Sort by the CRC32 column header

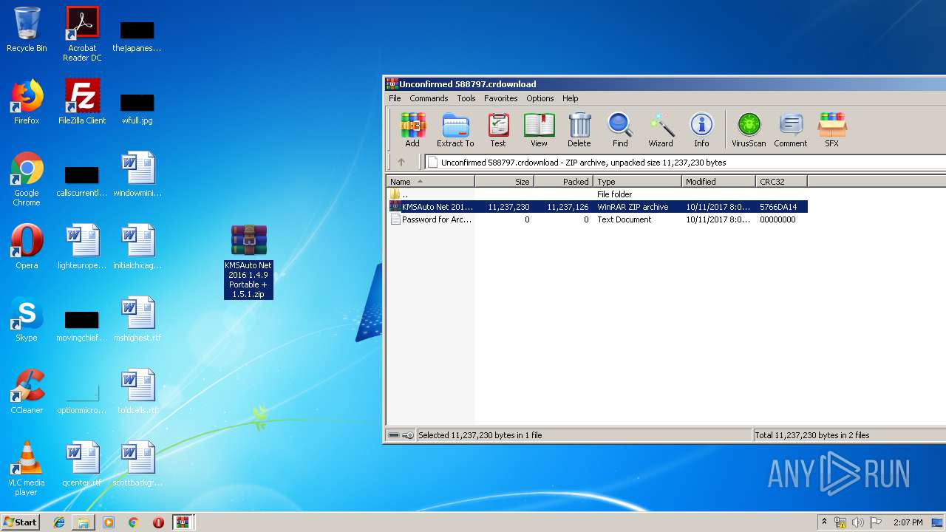tap(781, 182)
